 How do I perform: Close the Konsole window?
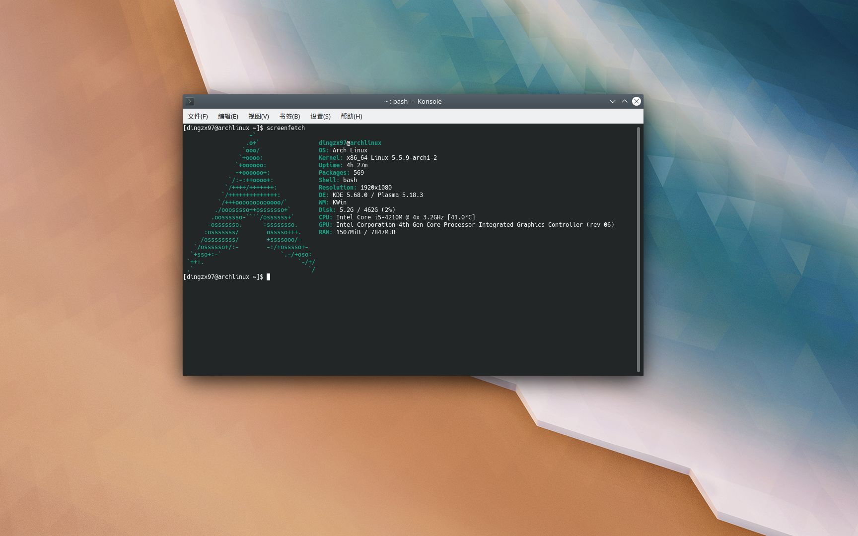637,101
